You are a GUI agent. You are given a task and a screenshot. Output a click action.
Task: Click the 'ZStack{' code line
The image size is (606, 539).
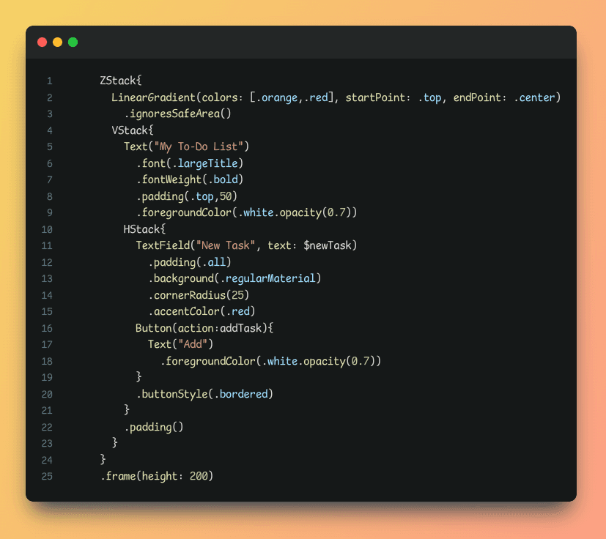click(121, 81)
